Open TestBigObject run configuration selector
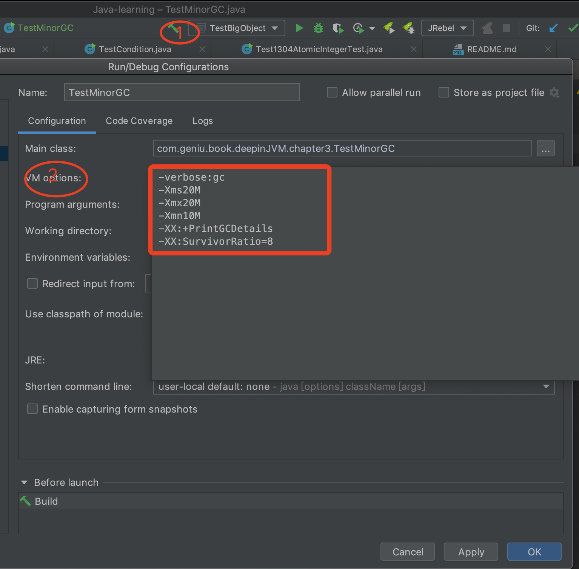 (237, 28)
